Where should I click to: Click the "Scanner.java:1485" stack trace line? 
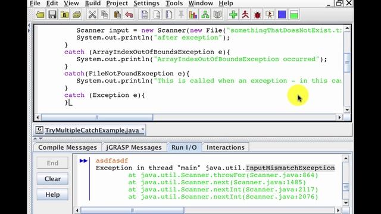coord(217,182)
